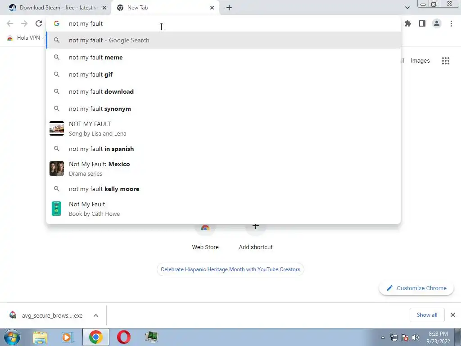Select 'not my fault kelly moore' suggestion

coord(223,189)
